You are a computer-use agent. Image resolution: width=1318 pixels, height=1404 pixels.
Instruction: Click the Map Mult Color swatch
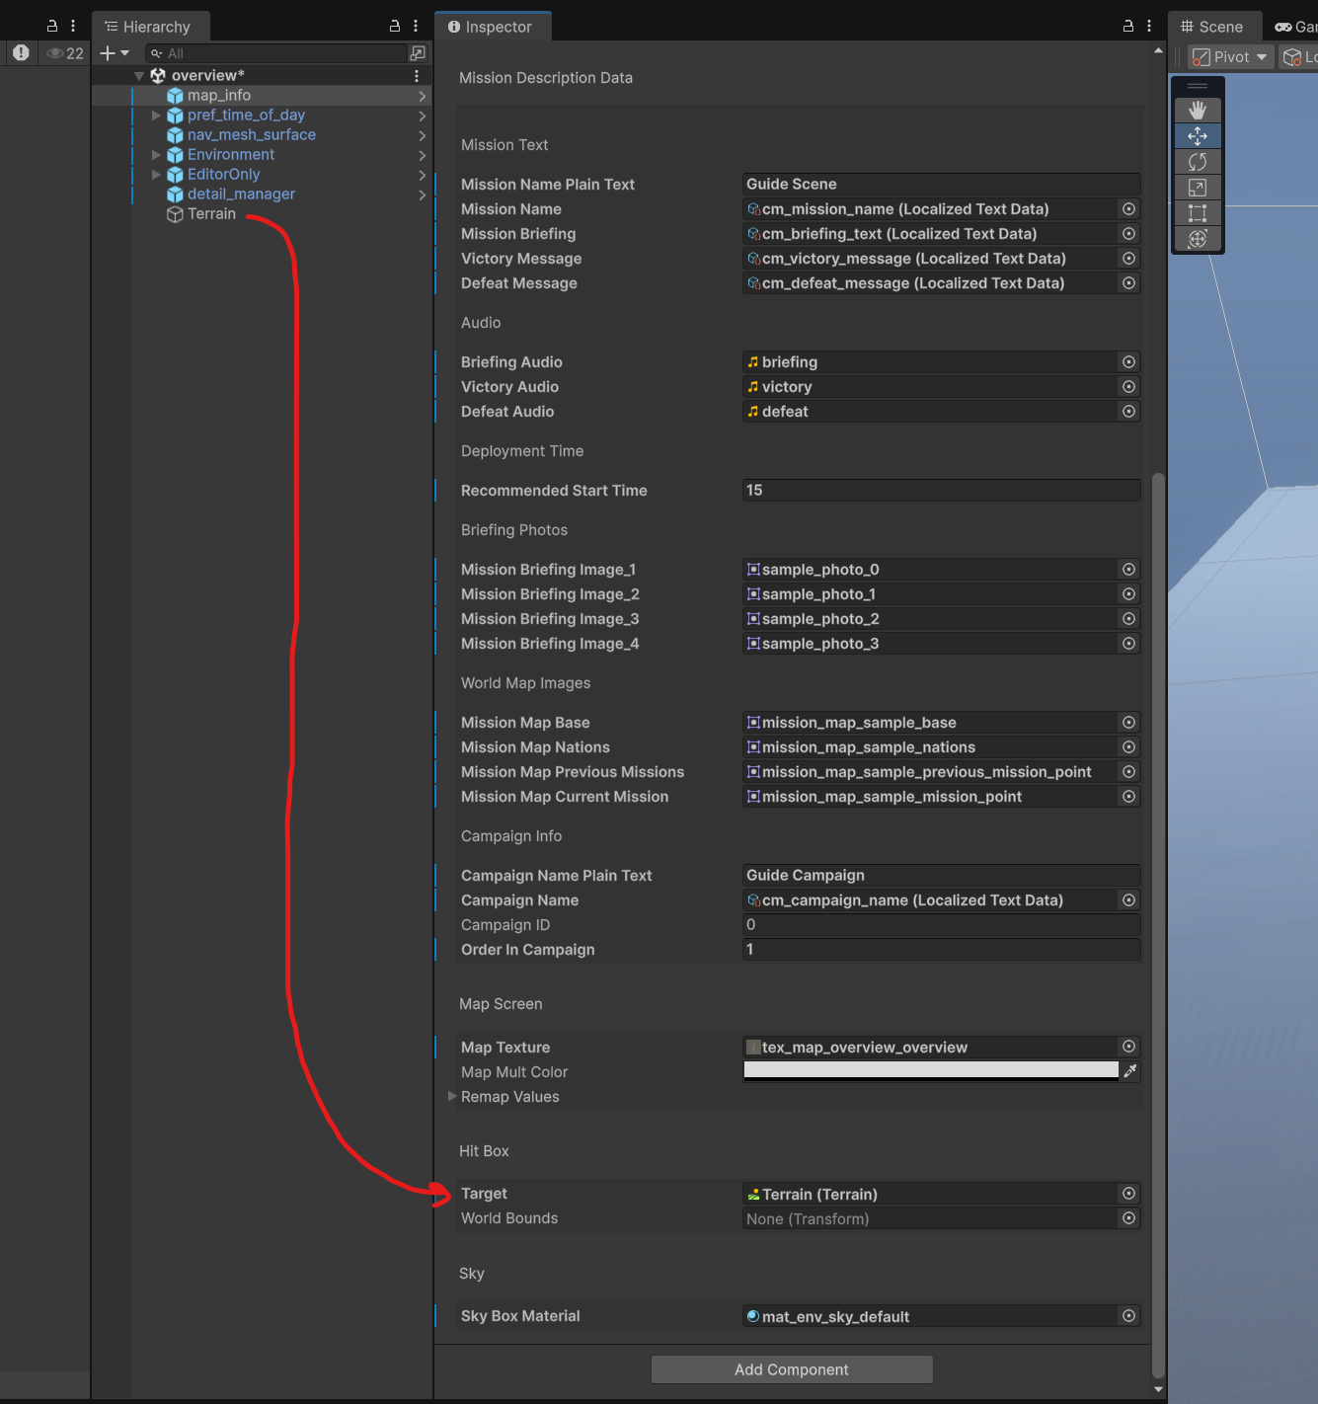click(931, 1071)
